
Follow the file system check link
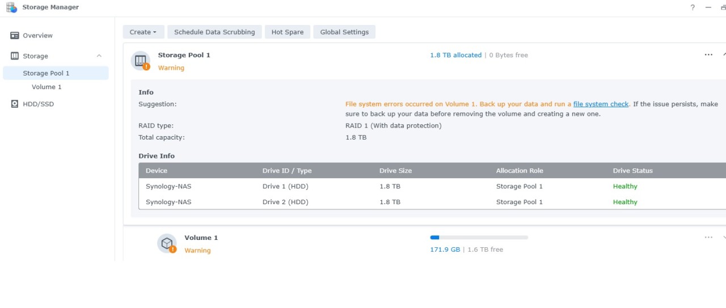pos(601,104)
